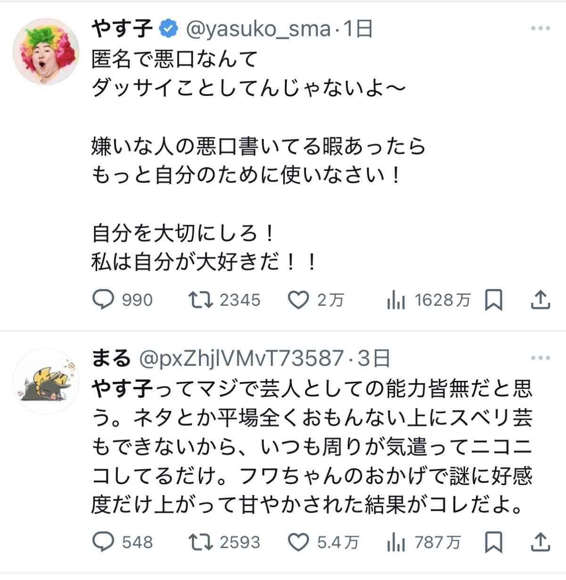566x580 pixels.
Task: Open まる's profile avatar
Action: tap(46, 381)
